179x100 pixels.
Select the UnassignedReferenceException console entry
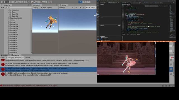pos(48,64)
